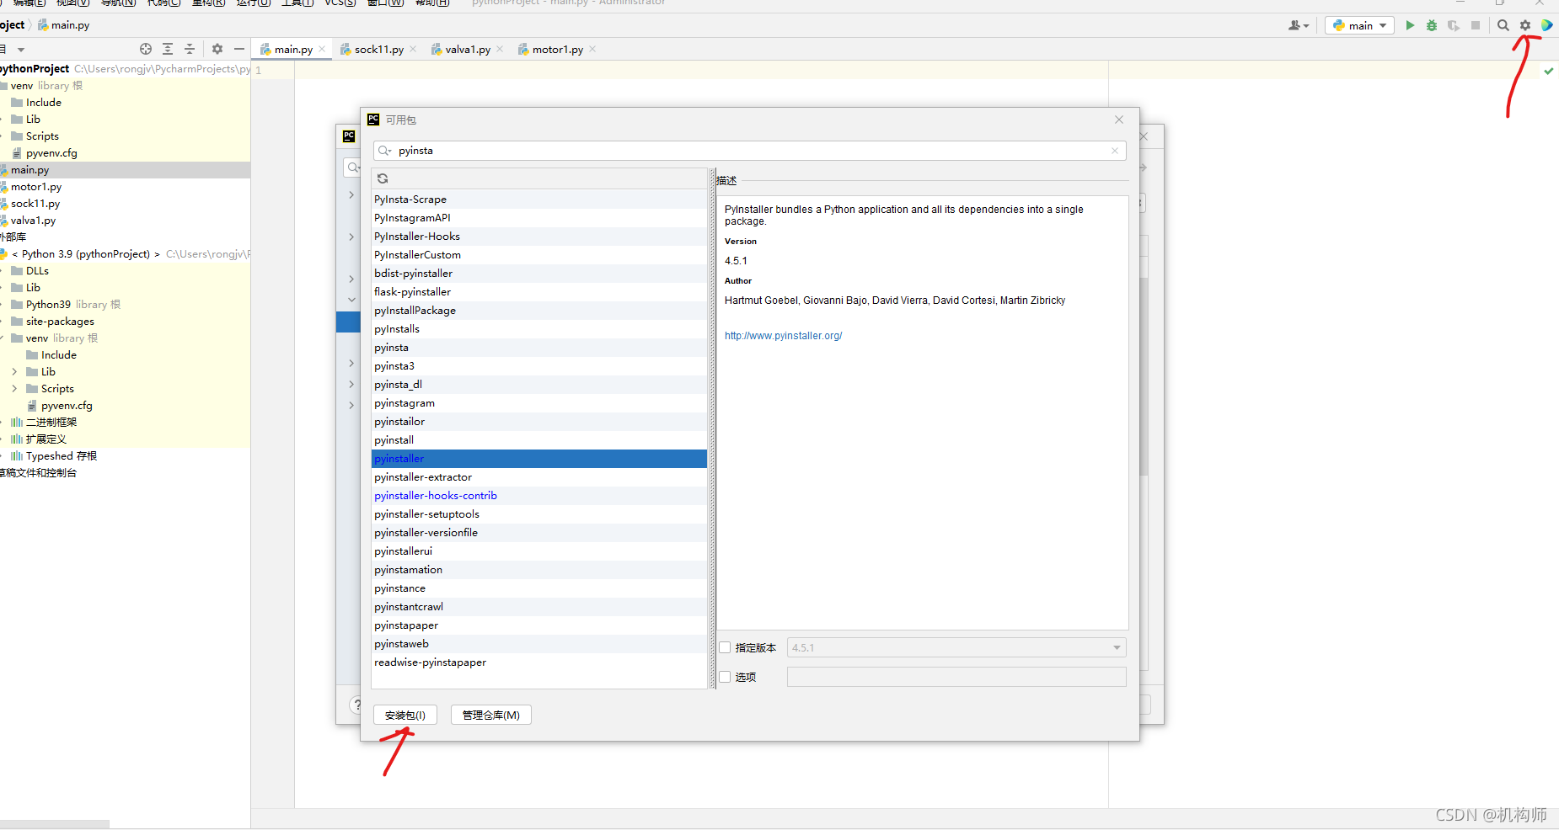Select pyinstaller-extractor package

539,477
